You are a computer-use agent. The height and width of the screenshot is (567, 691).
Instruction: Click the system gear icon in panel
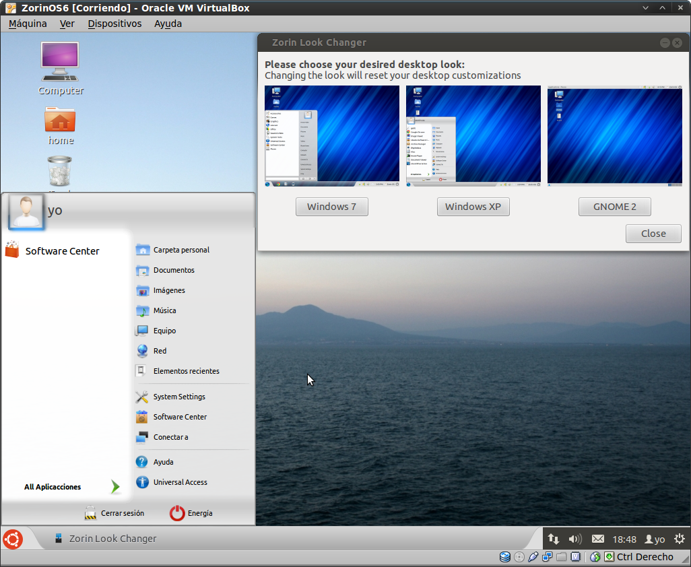coord(679,539)
